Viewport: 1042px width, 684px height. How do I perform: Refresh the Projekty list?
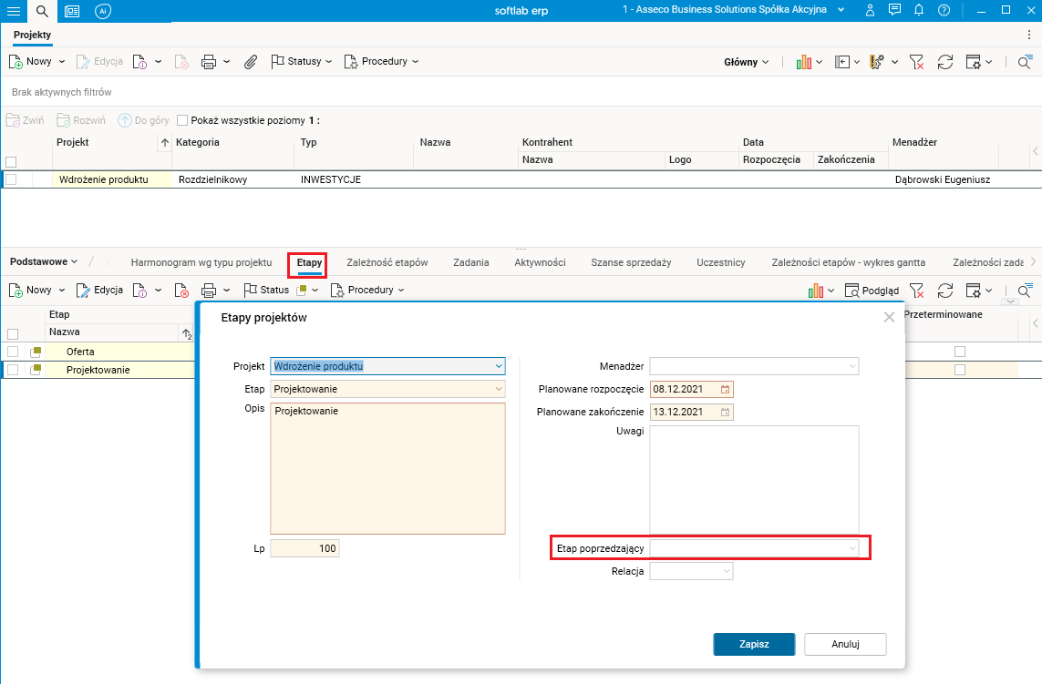coord(945,62)
